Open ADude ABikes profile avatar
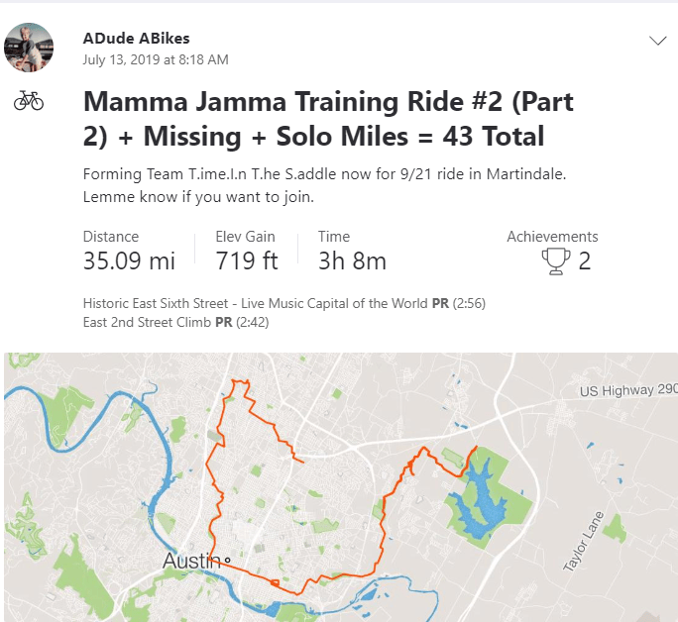Image resolution: width=678 pixels, height=622 pixels. click(29, 48)
